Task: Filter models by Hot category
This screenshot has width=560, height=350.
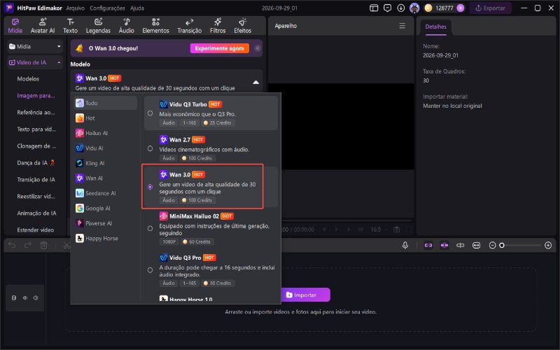Action: [106, 118]
